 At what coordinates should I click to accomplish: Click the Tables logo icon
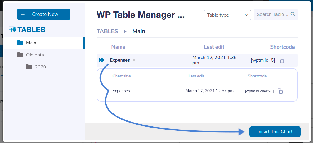tap(12, 30)
